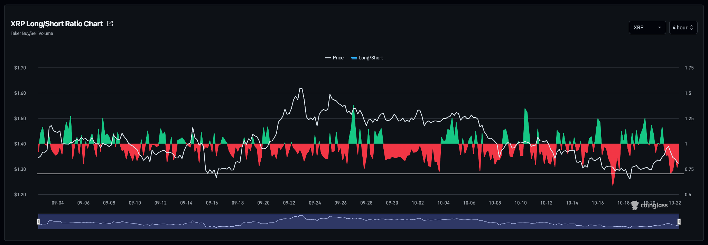Click the XRP Long/Short Ratio Chart title
Image resolution: width=708 pixels, height=245 pixels.
coord(57,23)
